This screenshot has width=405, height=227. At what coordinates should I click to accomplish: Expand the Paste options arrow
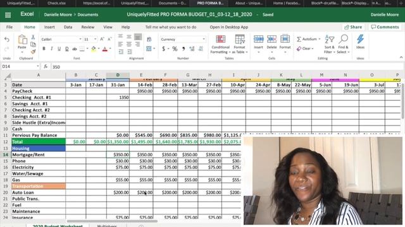tap(22, 52)
